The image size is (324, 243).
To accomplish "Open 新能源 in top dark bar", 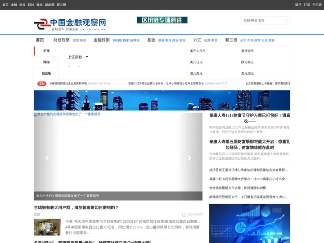I will click(49, 5).
